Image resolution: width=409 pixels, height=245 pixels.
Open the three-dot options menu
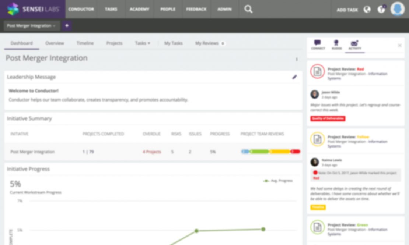coord(297,59)
